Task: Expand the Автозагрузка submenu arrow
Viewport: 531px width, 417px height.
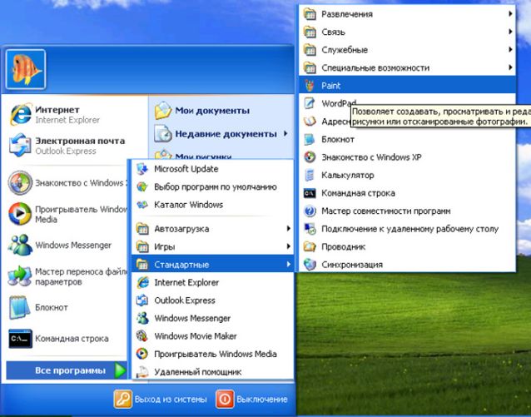Action: pyautogui.click(x=288, y=228)
